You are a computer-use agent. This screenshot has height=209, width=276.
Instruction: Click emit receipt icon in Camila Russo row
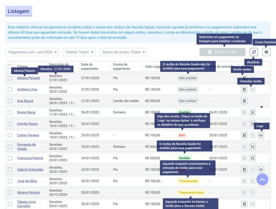(x=244, y=124)
